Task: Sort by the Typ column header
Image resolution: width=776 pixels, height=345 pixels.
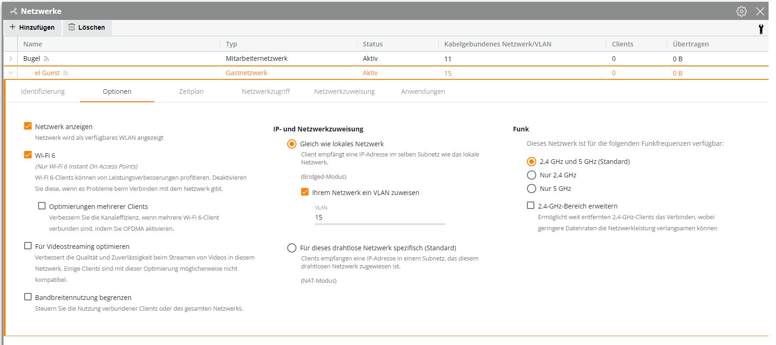Action: (x=231, y=44)
